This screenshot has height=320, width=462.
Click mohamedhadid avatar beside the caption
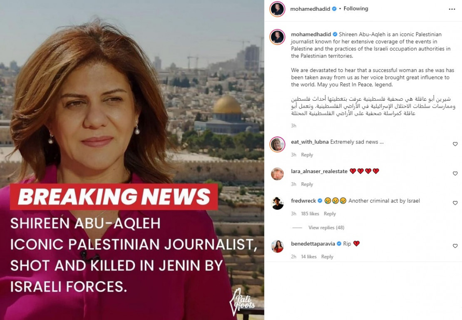[x=277, y=37]
